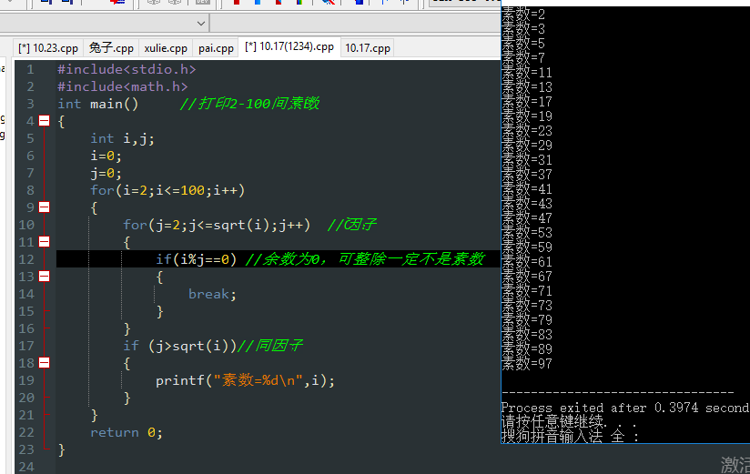Click line number 1 in the gutter
The height and width of the screenshot is (474, 750).
click(x=31, y=69)
